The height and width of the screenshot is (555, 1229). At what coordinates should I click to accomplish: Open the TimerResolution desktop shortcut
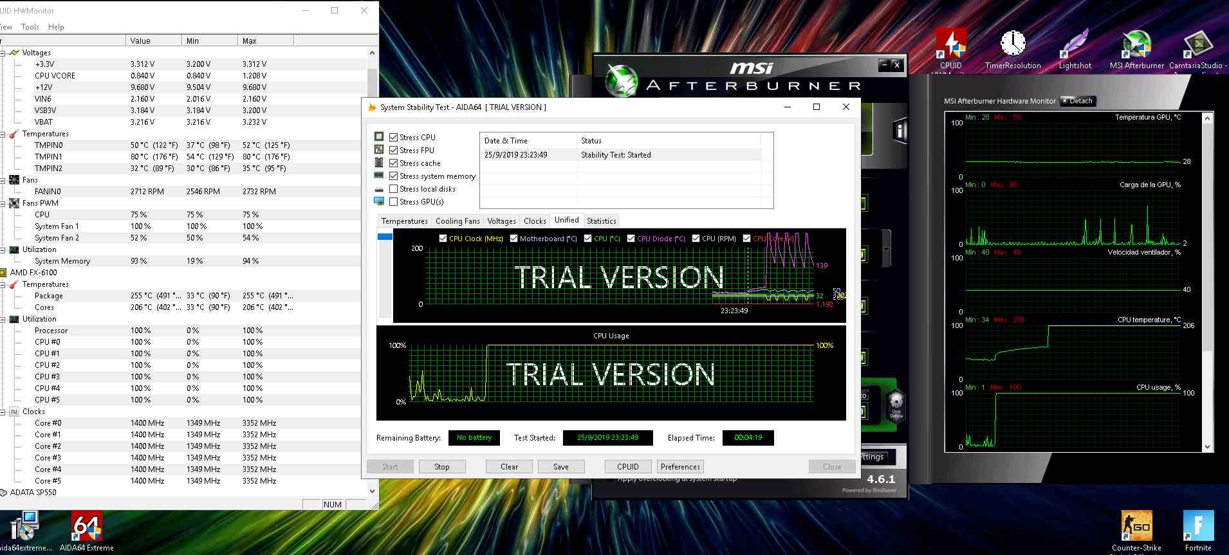coord(1013,48)
